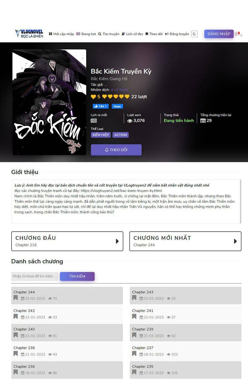Toggle follow with THEO DÕI button
248x388 pixels.
pyautogui.click(x=116, y=150)
